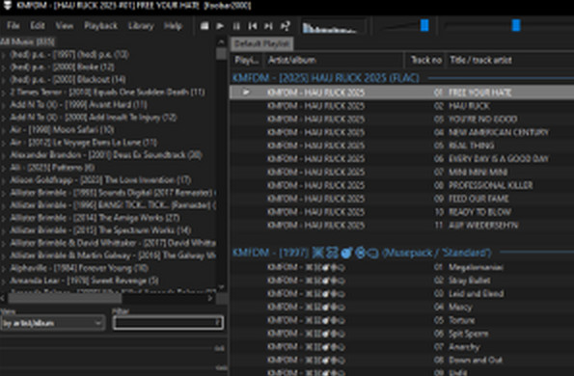Open the Help menu

click(173, 26)
